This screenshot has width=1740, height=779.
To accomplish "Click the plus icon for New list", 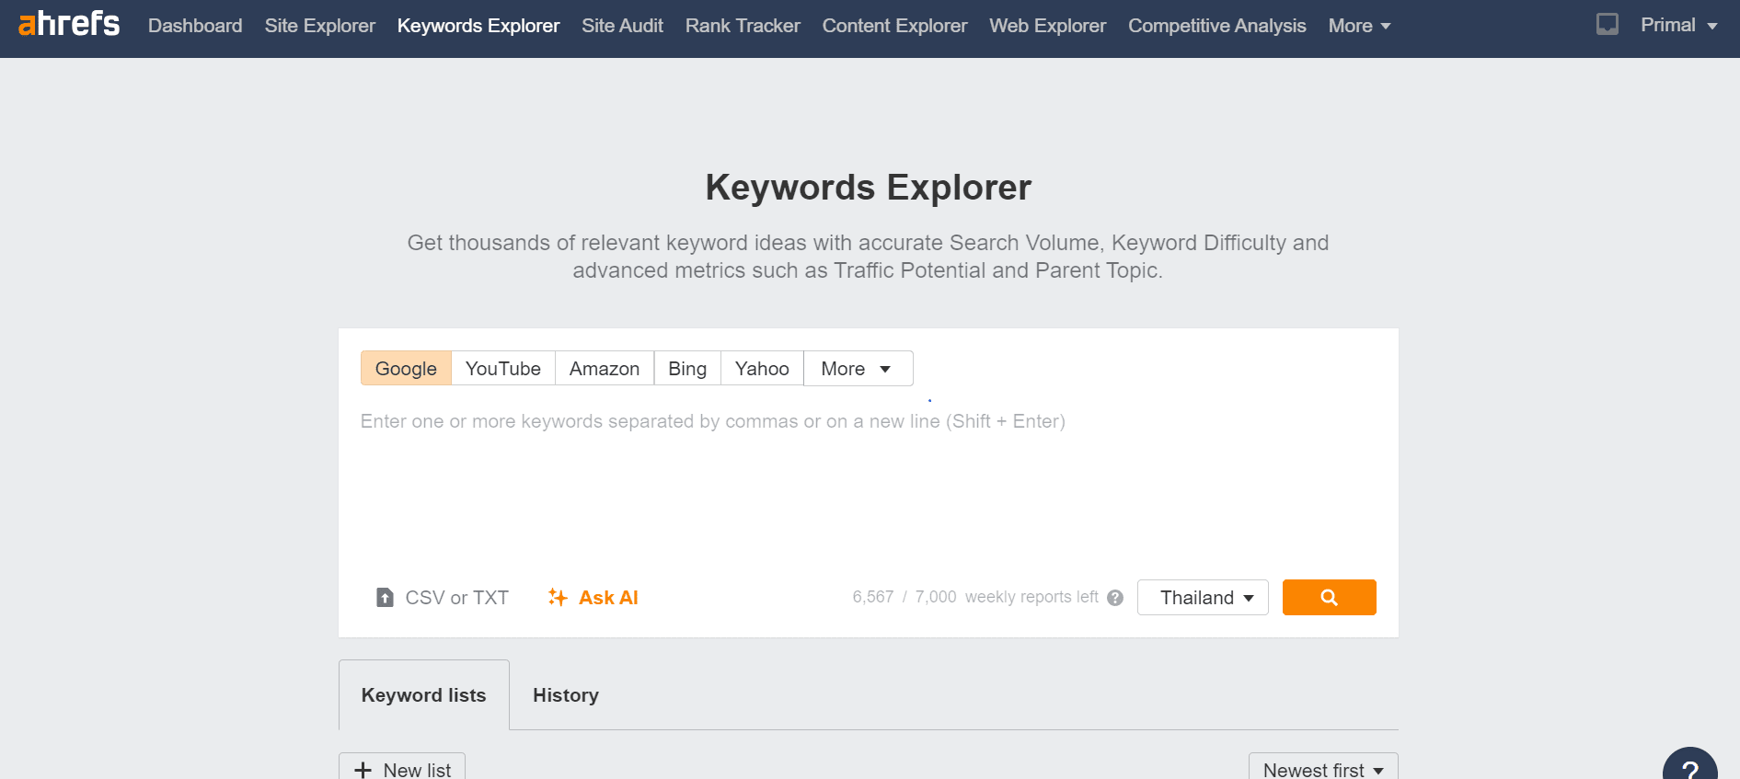I will 363,770.
